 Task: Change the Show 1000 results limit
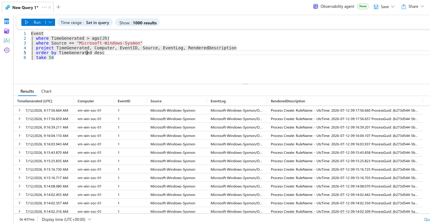[138, 23]
